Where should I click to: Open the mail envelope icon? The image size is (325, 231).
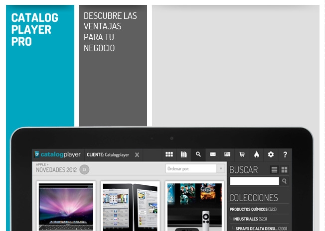(213, 154)
